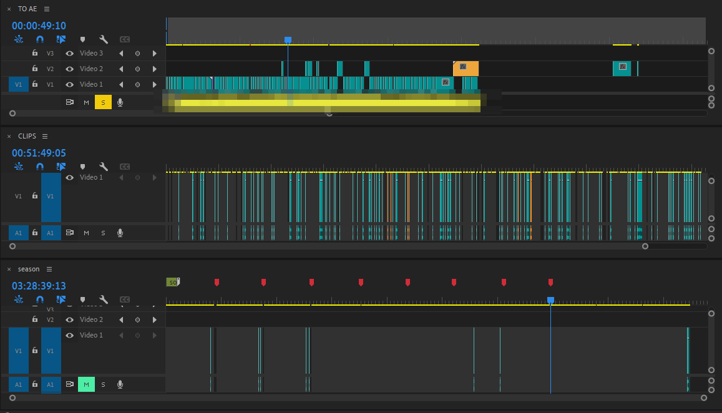722x413 pixels.
Task: Toggle Linked Selection in TO AE timeline
Action: tap(61, 39)
